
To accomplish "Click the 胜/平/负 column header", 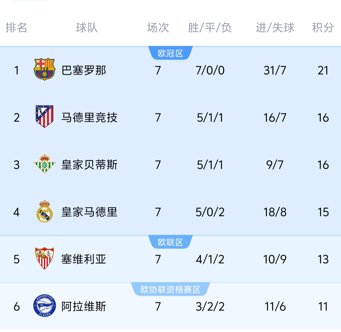I will pos(210,28).
